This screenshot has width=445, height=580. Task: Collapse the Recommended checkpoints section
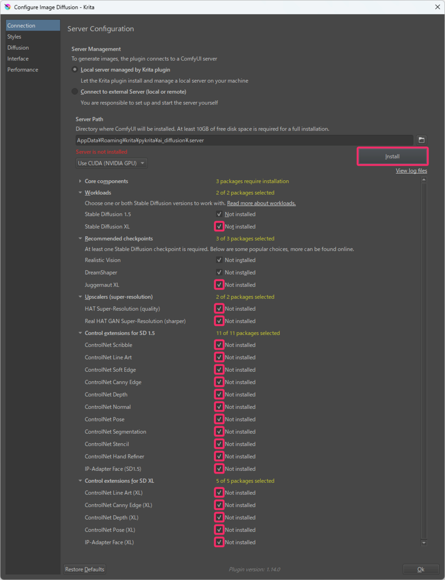(80, 239)
